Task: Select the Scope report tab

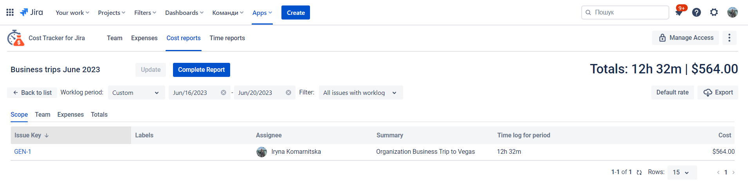Action: point(19,114)
